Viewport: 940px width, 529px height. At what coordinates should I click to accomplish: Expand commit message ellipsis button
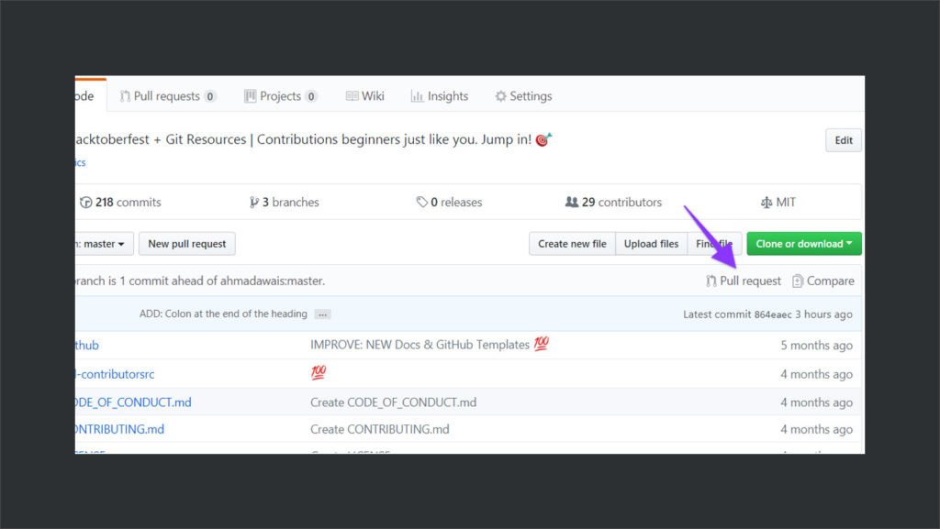(322, 314)
